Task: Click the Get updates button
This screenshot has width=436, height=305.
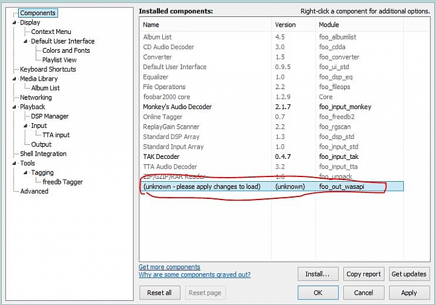Action: click(x=409, y=274)
